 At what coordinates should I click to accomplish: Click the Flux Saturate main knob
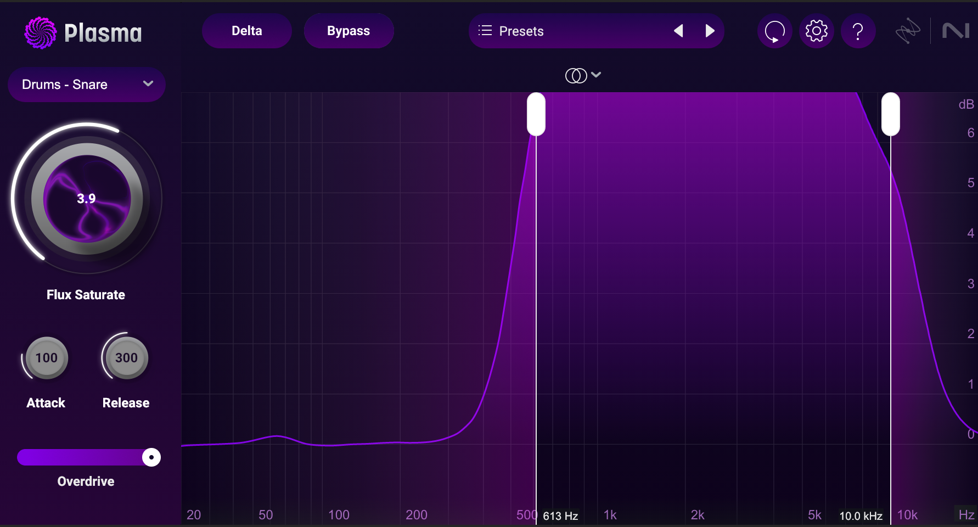(x=87, y=199)
